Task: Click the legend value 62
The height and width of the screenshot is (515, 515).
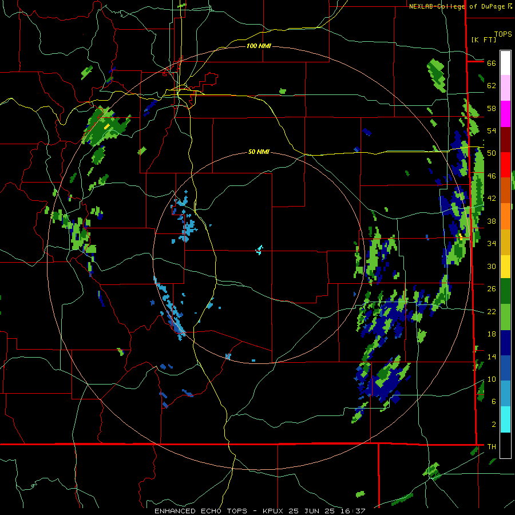Action: pos(492,86)
